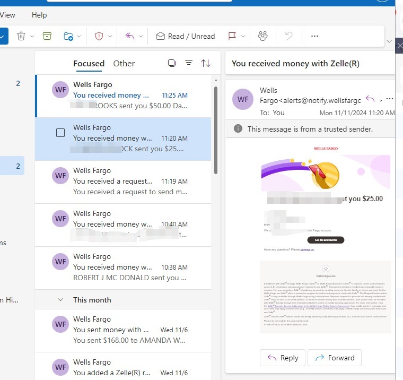Click the Undo arrow icon

point(289,36)
